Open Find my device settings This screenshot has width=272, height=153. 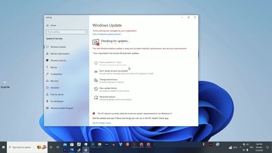[x=57, y=94]
